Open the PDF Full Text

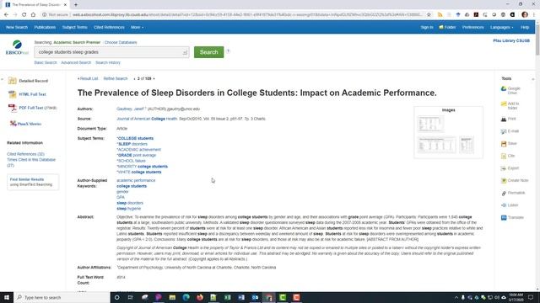coord(32,108)
